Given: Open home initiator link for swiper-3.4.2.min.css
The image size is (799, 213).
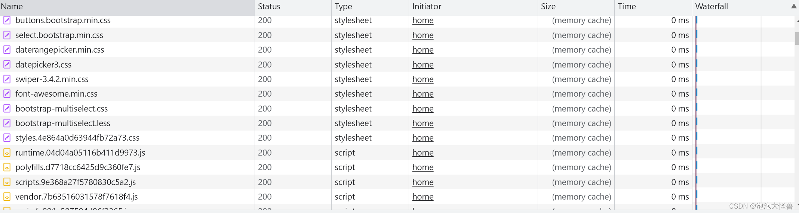Looking at the screenshot, I should tap(423, 79).
